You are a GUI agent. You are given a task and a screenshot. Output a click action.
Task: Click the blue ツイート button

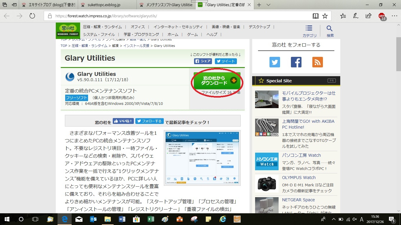coord(225,61)
